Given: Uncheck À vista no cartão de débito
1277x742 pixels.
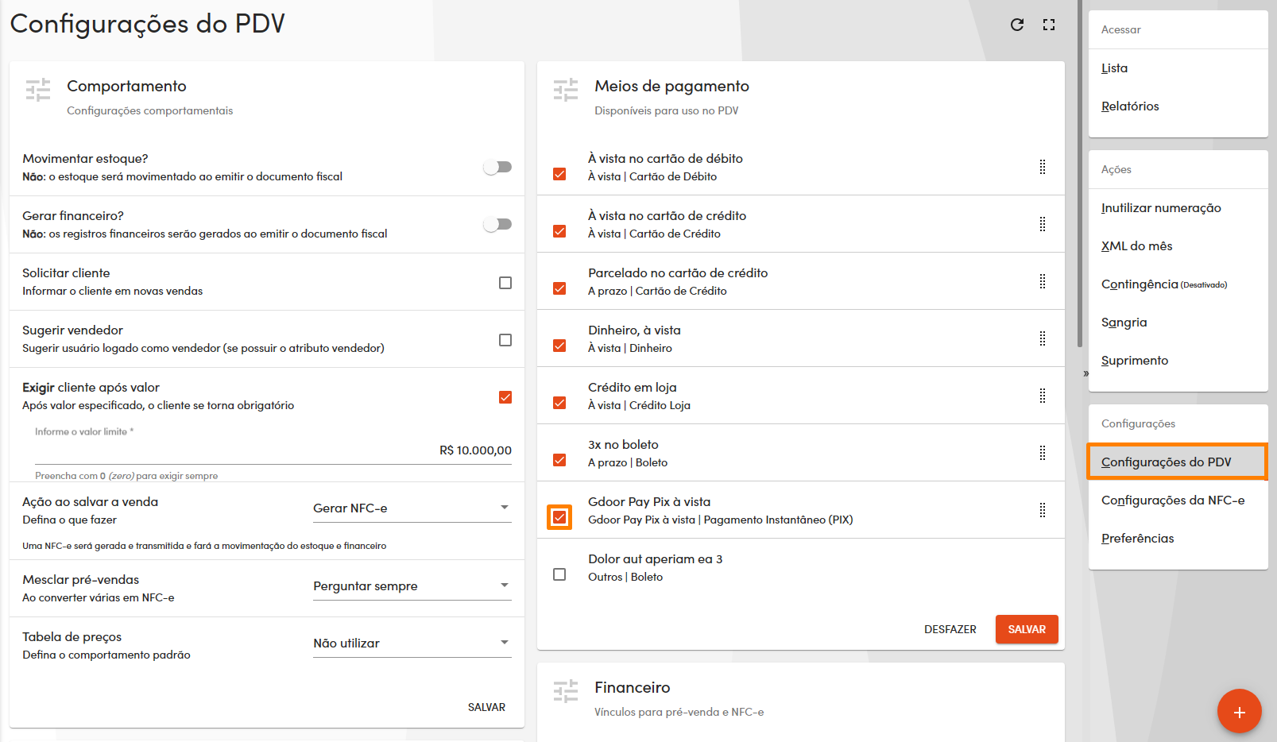Looking at the screenshot, I should (559, 174).
